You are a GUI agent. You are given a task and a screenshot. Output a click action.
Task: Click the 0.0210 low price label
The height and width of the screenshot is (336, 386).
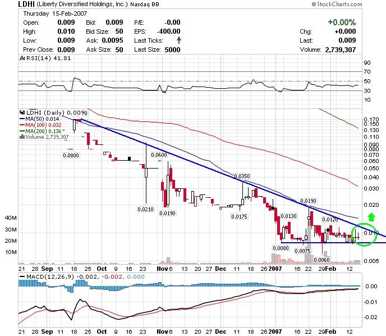pyautogui.click(x=145, y=209)
